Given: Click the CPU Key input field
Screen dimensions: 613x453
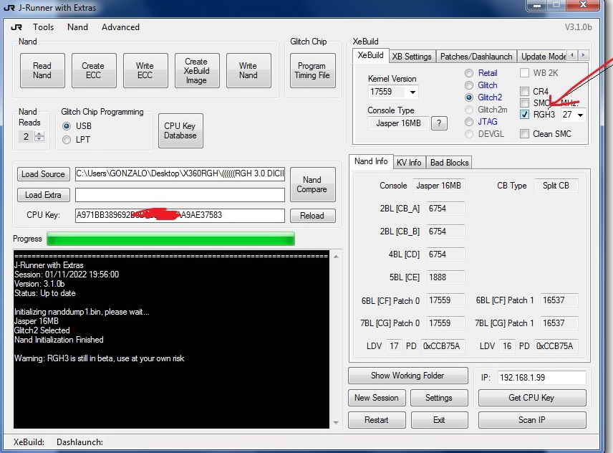Looking at the screenshot, I should 180,215.
